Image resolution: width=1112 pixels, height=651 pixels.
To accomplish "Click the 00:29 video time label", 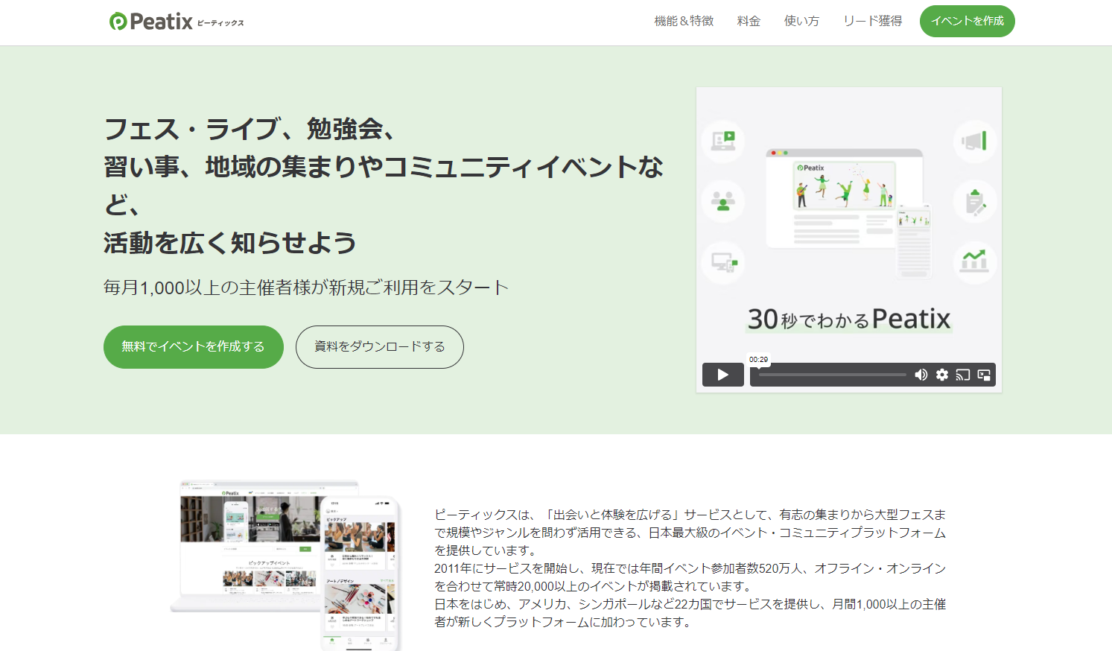I will pos(758,359).
